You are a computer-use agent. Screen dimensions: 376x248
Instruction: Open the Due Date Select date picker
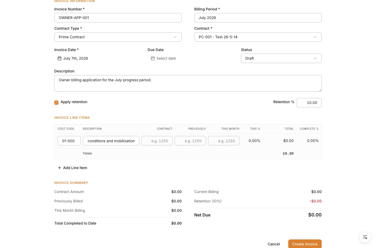[163, 58]
